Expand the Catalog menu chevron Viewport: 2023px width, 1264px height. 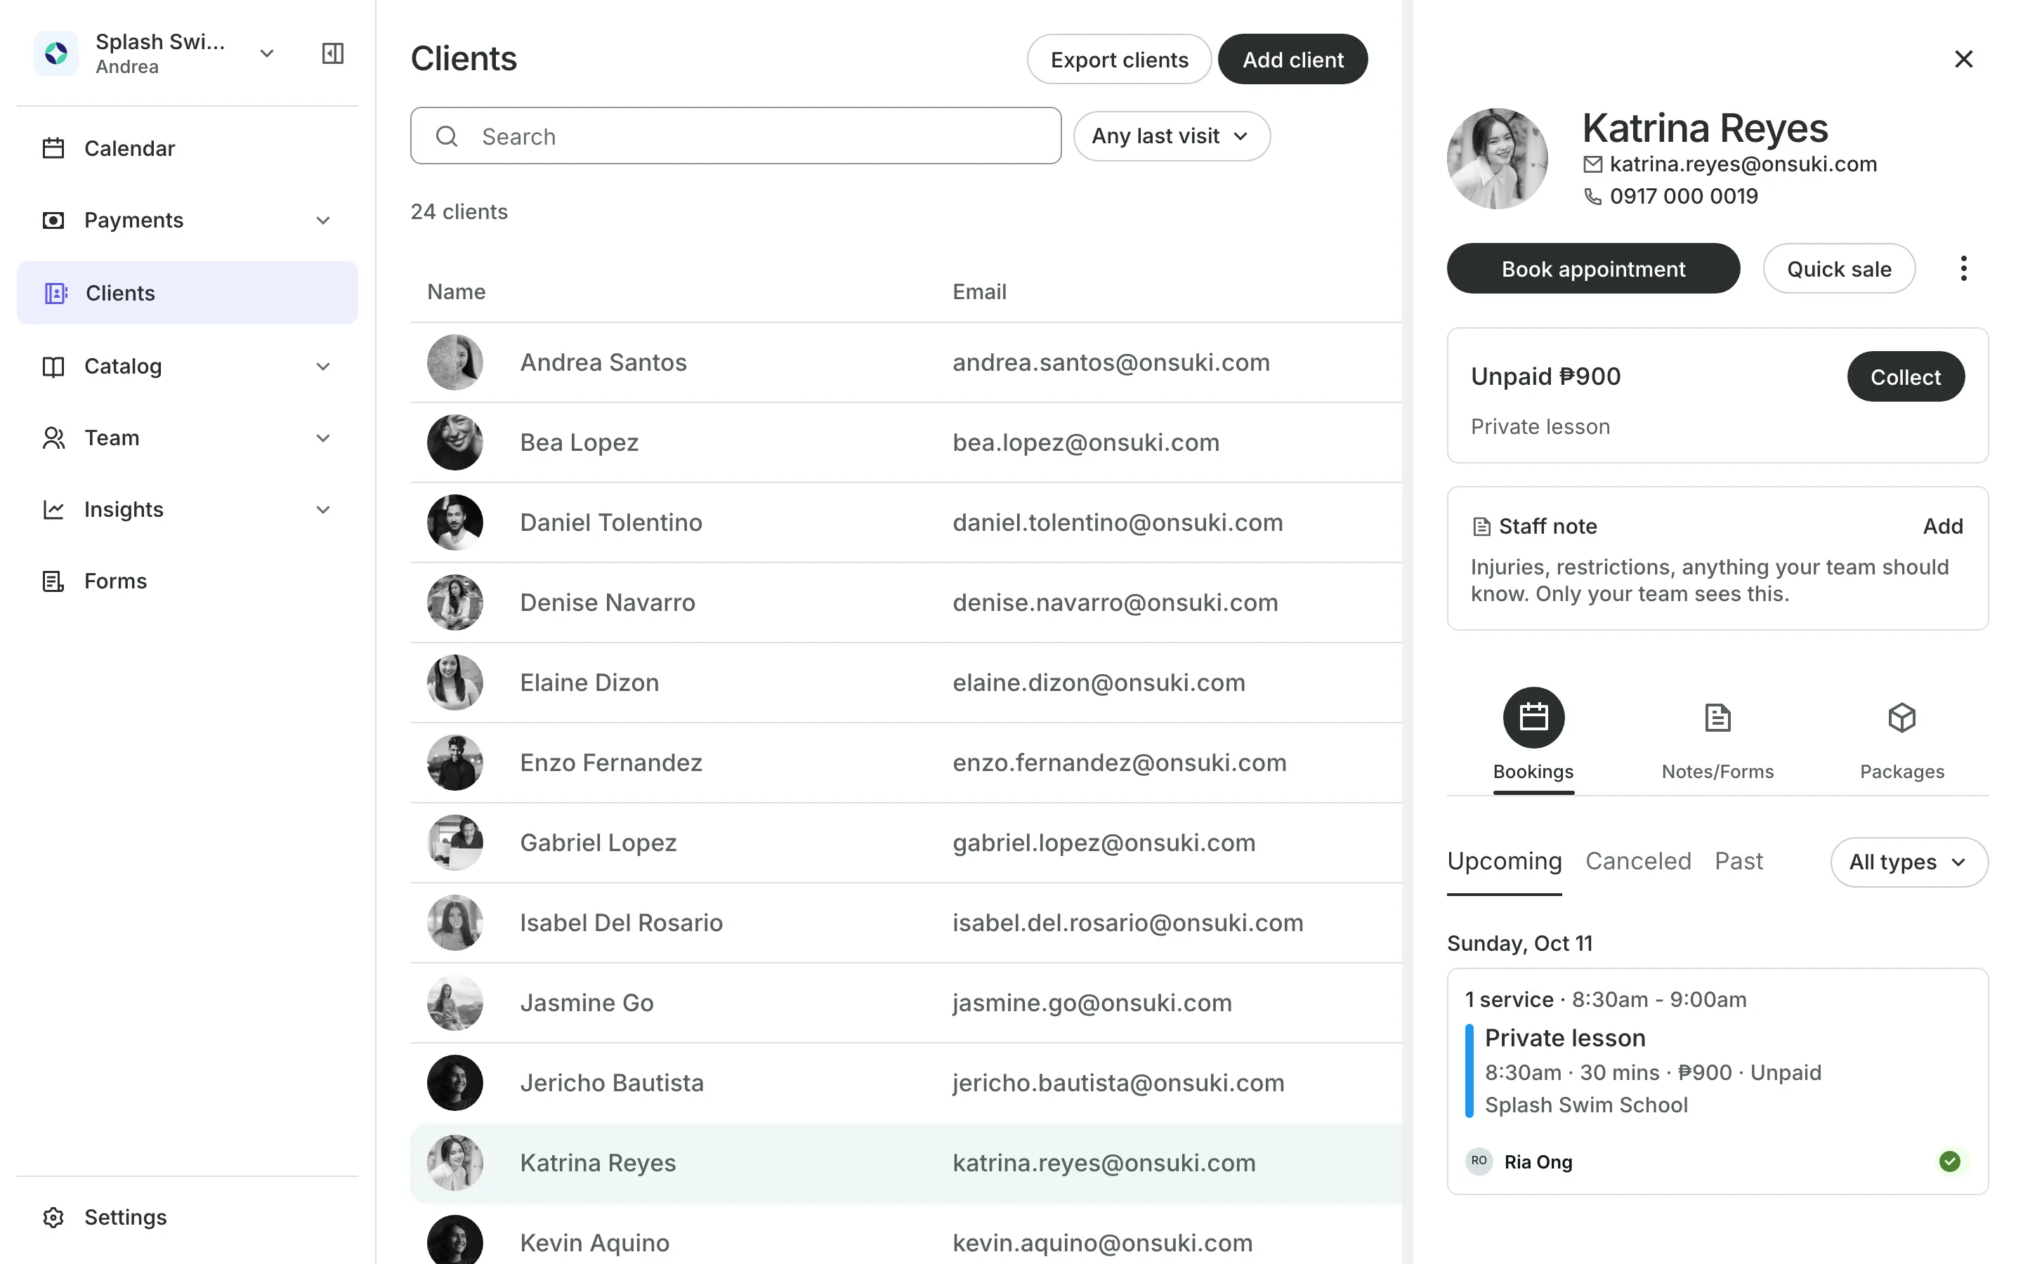tap(324, 366)
